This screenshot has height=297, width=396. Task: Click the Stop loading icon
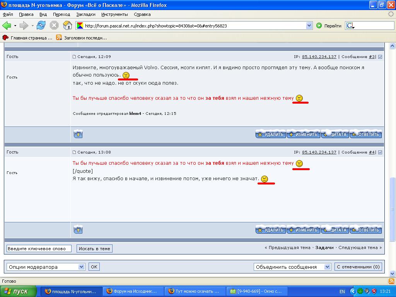54,26
